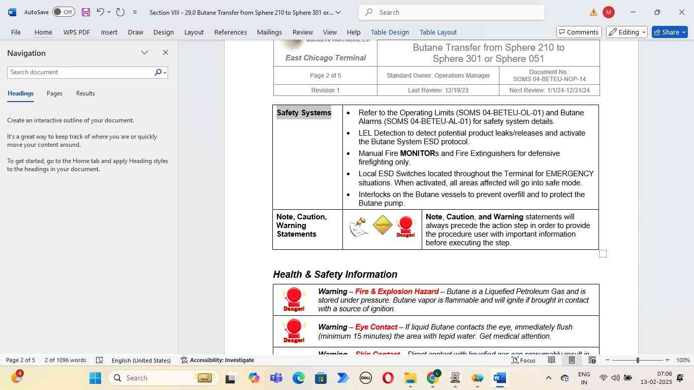Toggle the AutoSave switch
Screen dimensions: 694x390
64,12
